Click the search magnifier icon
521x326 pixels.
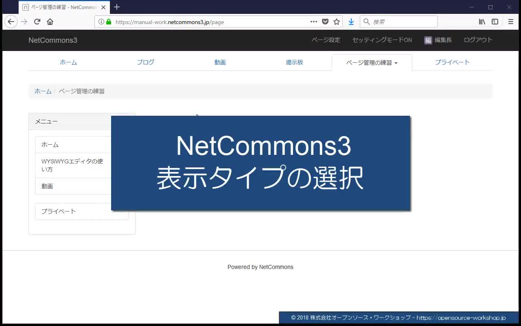367,22
